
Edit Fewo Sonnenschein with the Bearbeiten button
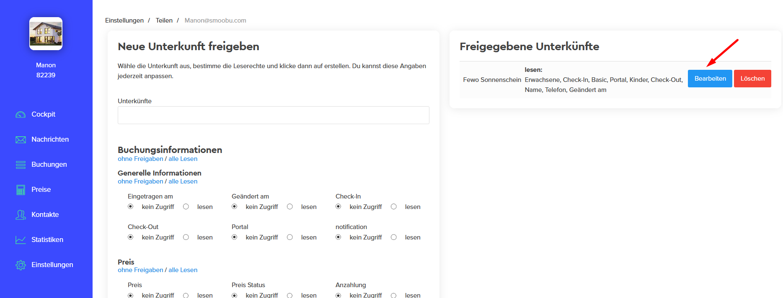[710, 79]
